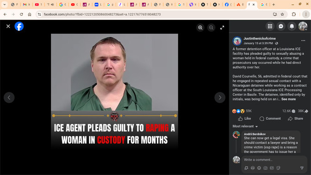Share the post

click(295, 119)
